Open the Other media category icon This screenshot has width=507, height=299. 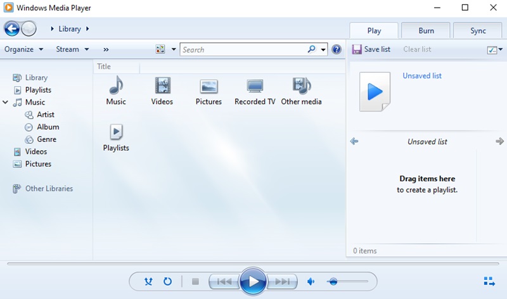pyautogui.click(x=302, y=86)
